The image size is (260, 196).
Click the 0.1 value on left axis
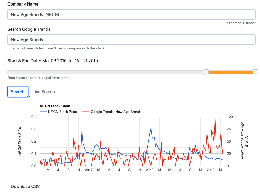point(34,154)
